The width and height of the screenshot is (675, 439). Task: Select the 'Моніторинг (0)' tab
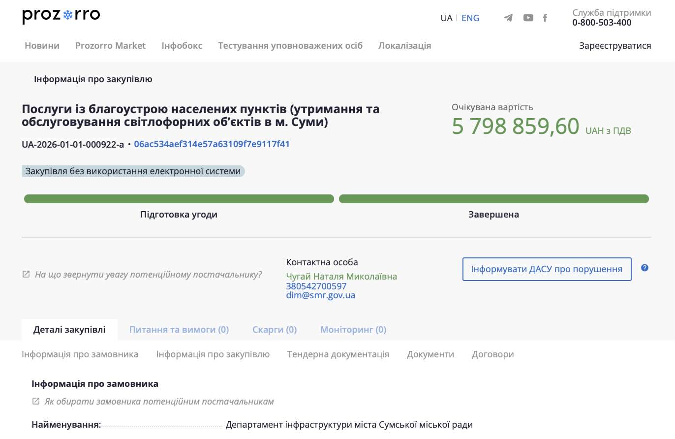click(353, 330)
